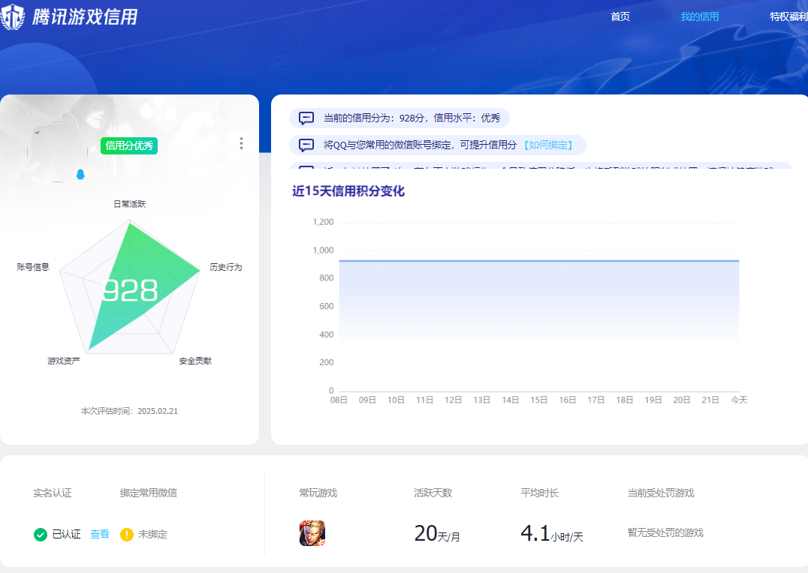This screenshot has height=573, width=808.
Task: Click the QQ penguin icon under avatar
Action: pos(80,174)
